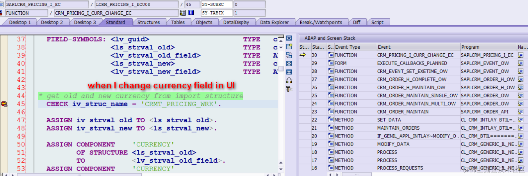Image resolution: width=528 pixels, height=176 pixels.
Task: Click the SY-SUBRC variable field
Action: [x=216, y=4]
